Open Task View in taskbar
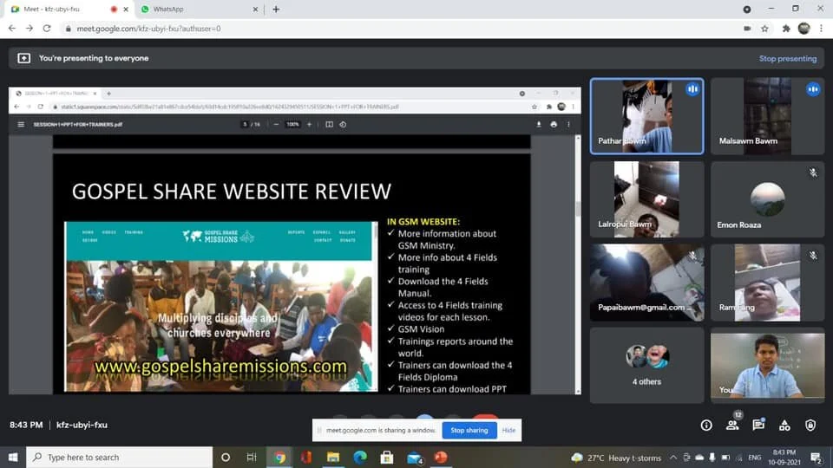The width and height of the screenshot is (833, 468). tap(252, 458)
